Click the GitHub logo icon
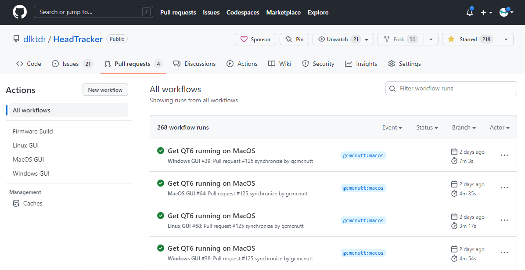The height and width of the screenshot is (270, 525). tap(19, 12)
